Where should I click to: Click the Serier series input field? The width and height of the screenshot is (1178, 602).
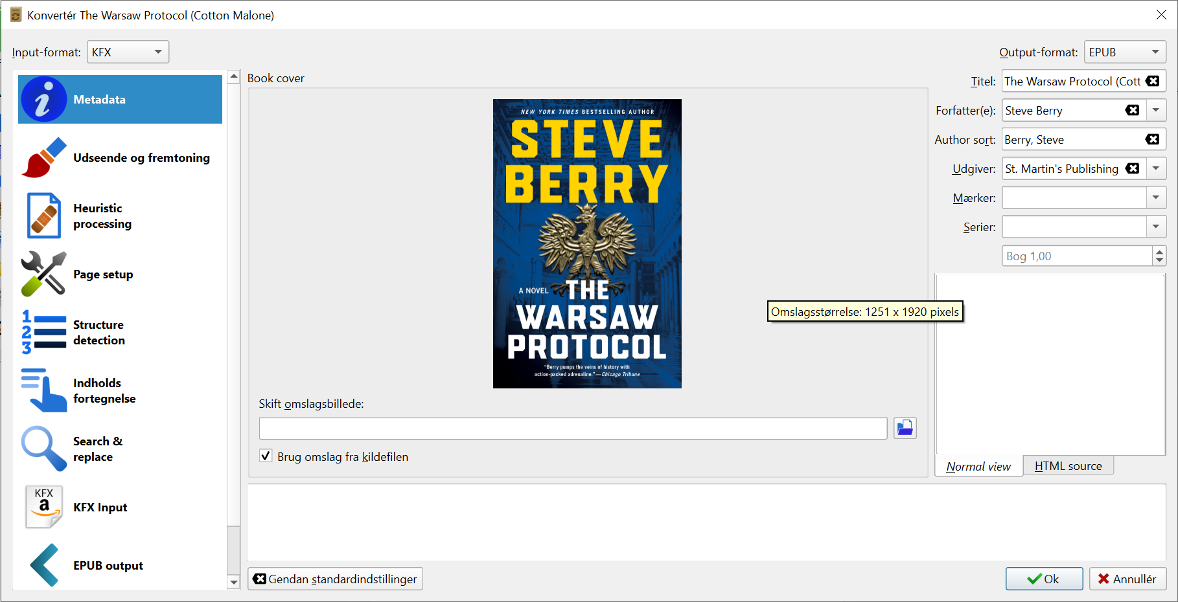1074,227
